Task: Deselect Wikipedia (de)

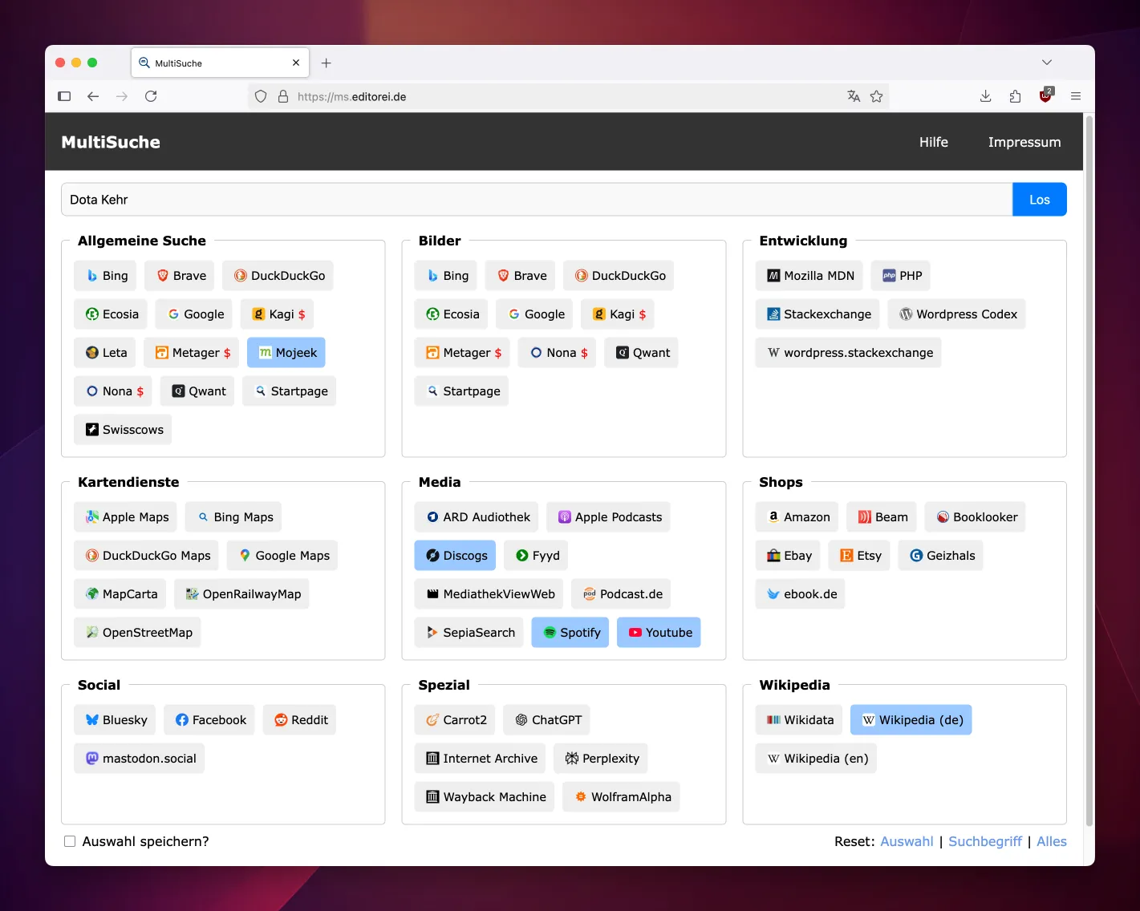Action: [x=911, y=720]
